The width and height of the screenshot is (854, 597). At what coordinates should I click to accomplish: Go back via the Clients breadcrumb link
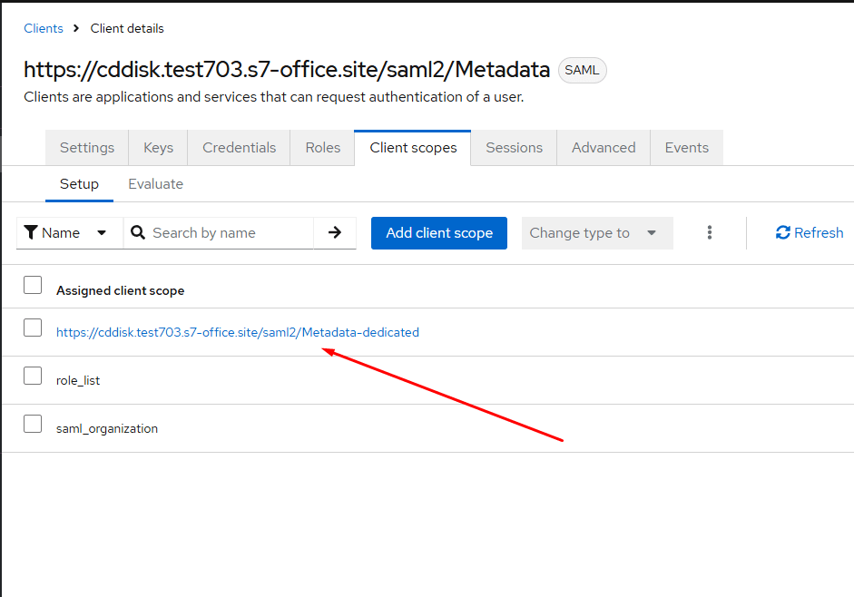(x=44, y=28)
